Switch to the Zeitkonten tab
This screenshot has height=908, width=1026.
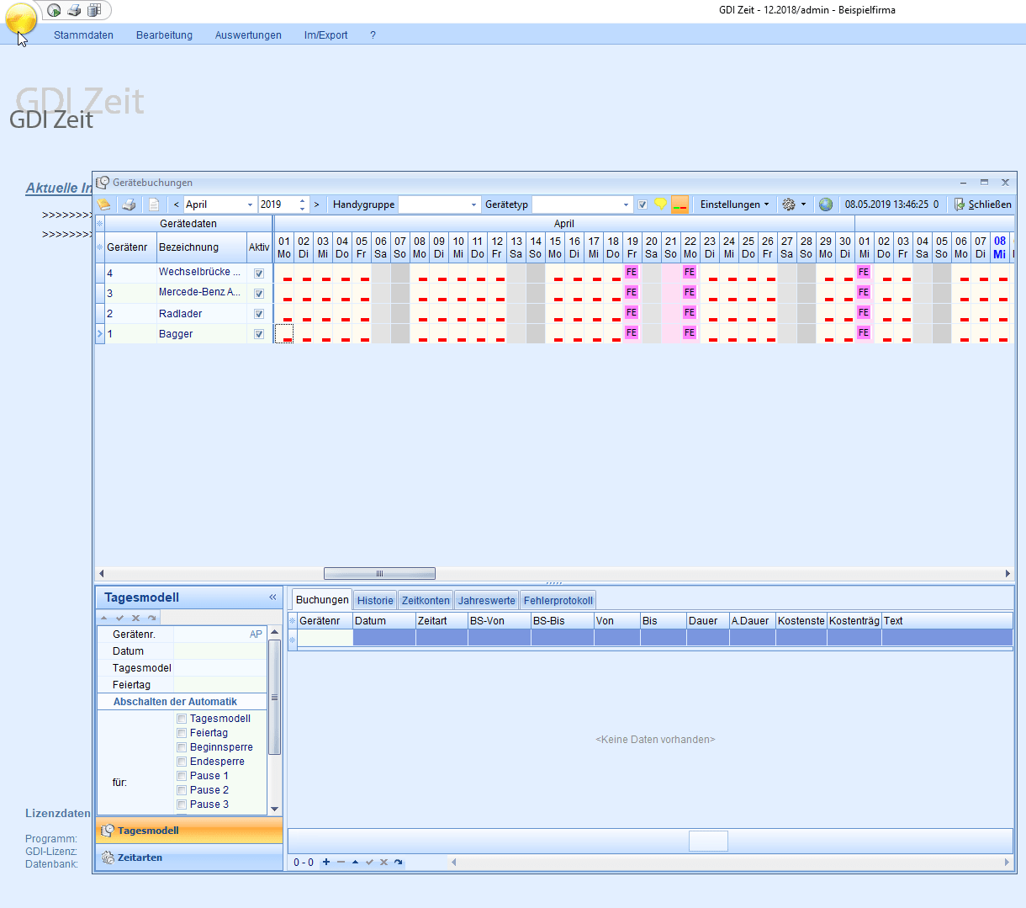tap(426, 600)
